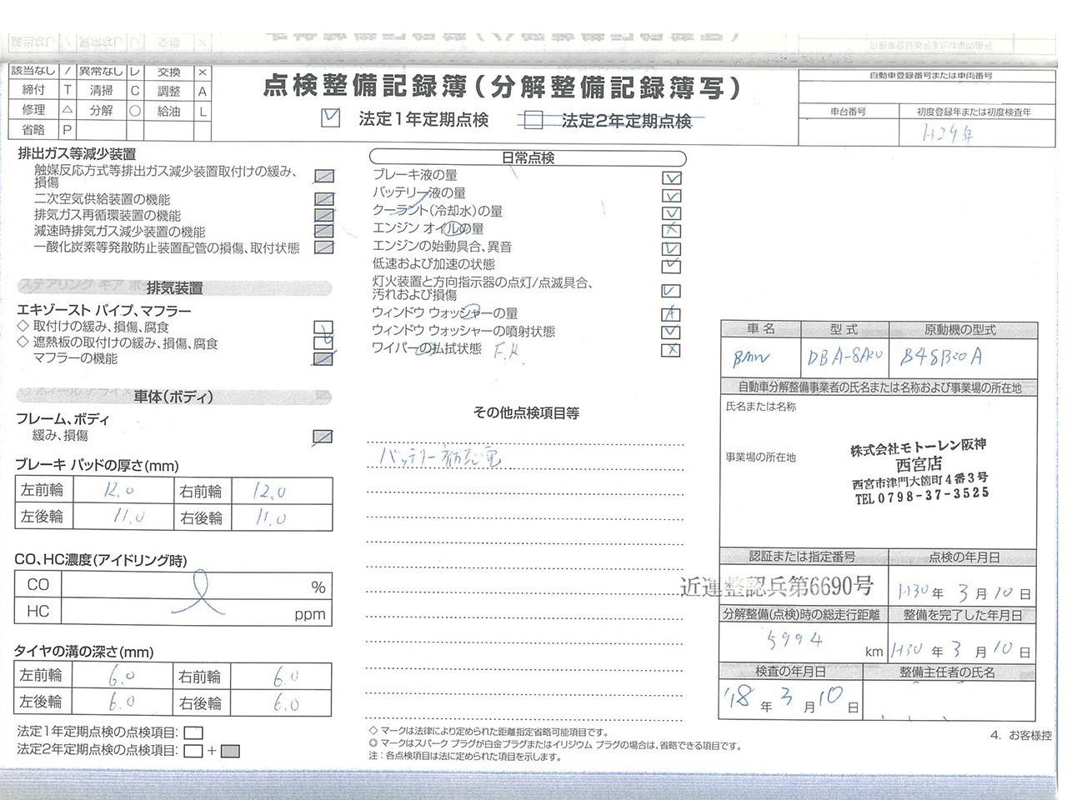Click the legend cell 交換

(168, 72)
